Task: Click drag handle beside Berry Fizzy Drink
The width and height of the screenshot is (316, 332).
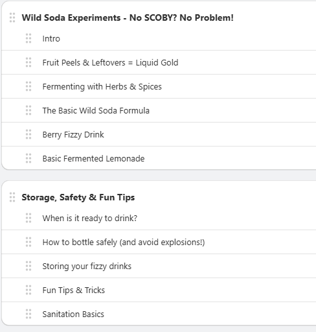Action: 28,134
